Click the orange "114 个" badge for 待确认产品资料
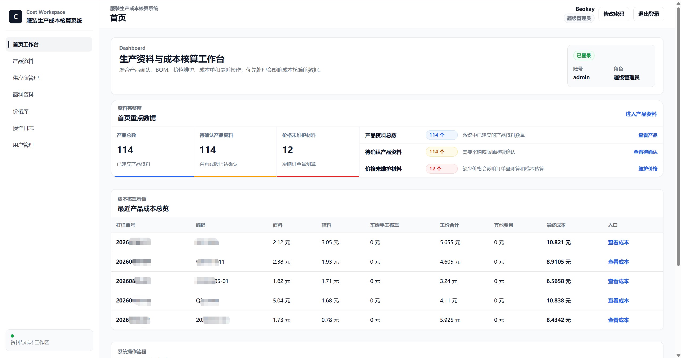The image size is (681, 358). [441, 152]
